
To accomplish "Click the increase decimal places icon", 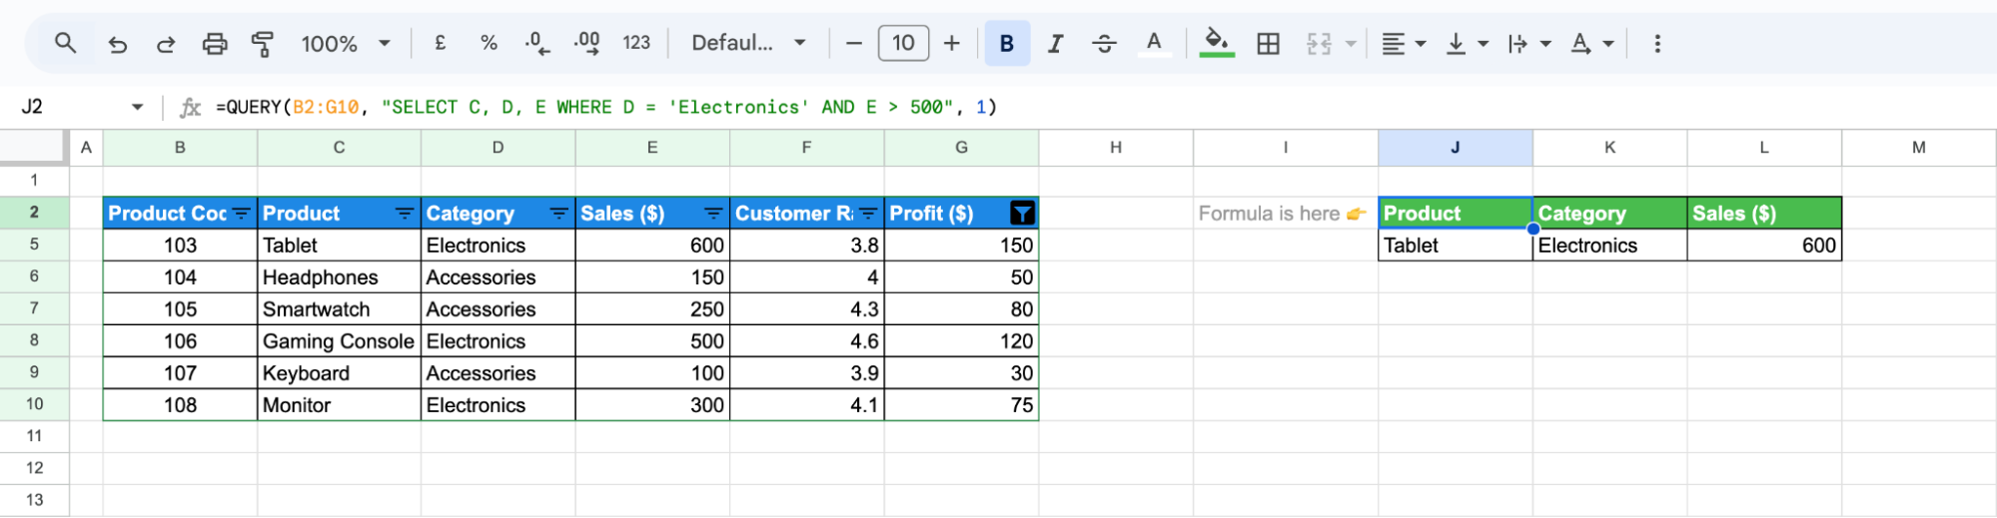I will click(587, 43).
